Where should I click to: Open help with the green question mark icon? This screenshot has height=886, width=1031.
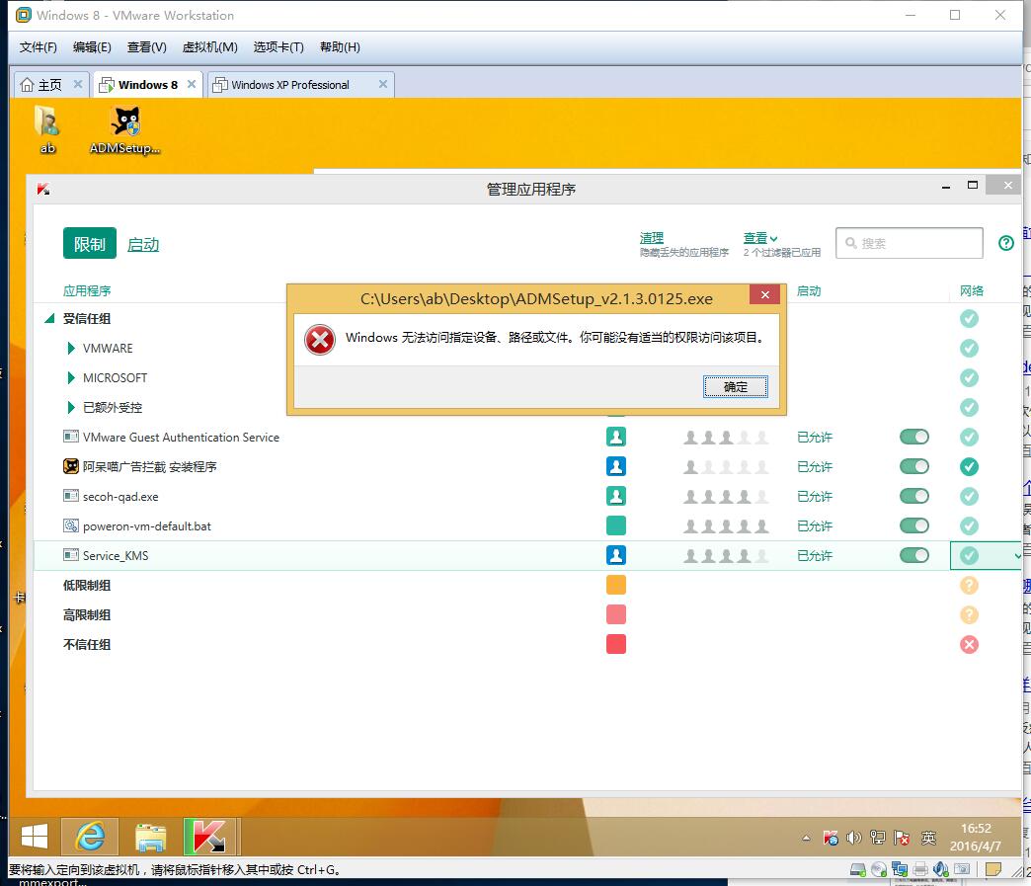pos(1005,243)
